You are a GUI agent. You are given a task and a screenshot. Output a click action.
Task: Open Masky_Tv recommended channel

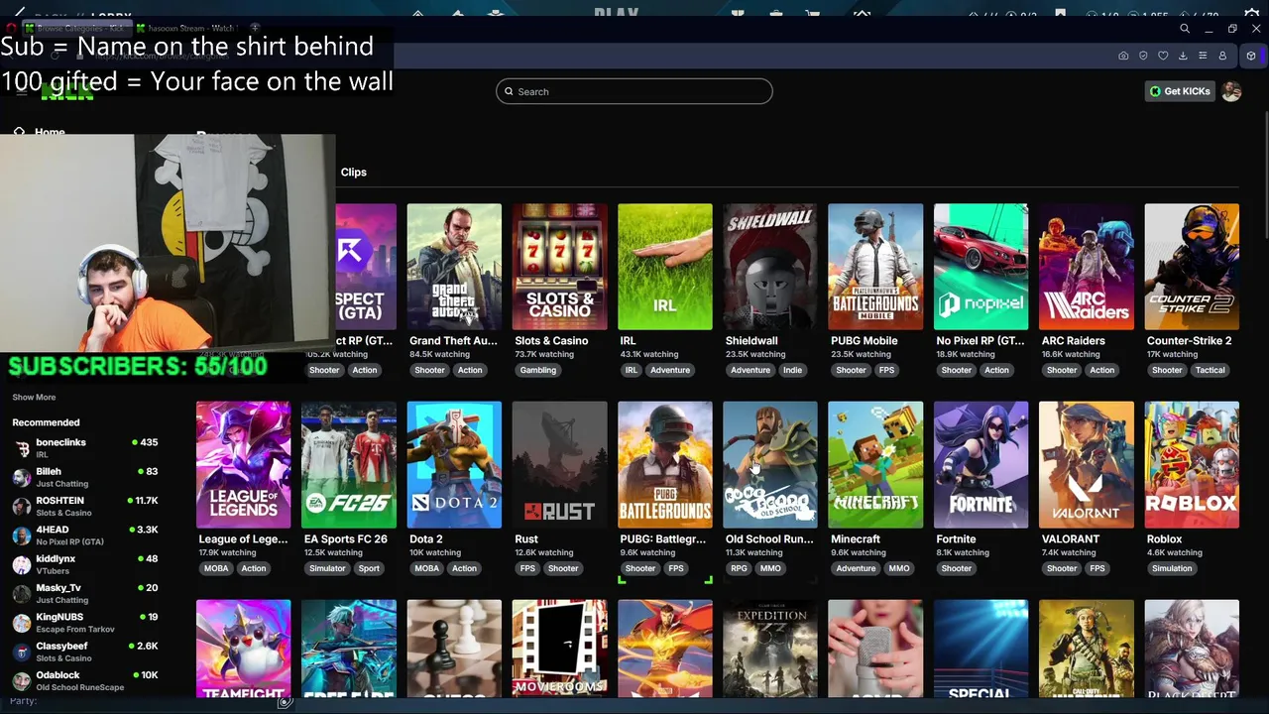coord(85,593)
